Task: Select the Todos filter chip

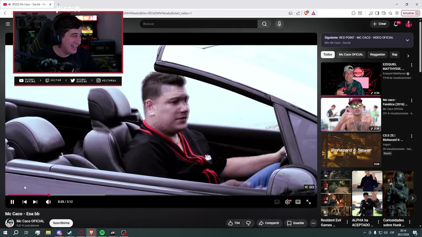Action: click(328, 55)
